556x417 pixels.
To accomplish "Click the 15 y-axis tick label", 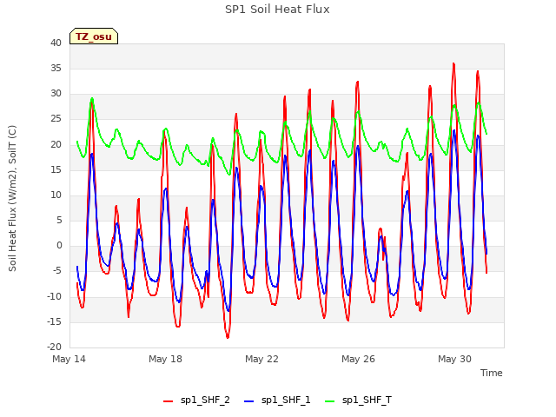I will [x=56, y=170].
